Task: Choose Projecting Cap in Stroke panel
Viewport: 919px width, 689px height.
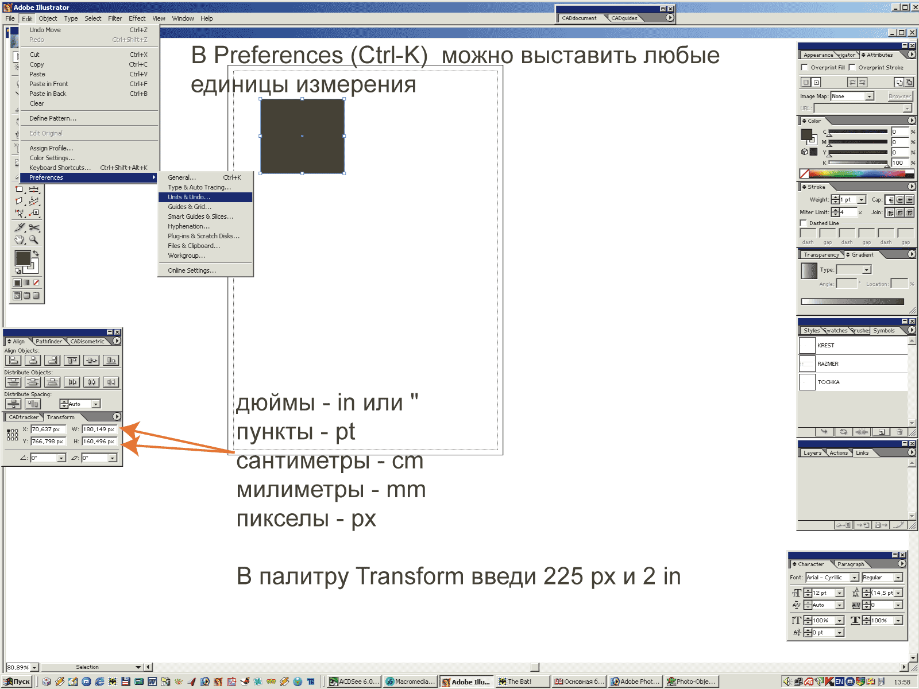Action: click(909, 200)
